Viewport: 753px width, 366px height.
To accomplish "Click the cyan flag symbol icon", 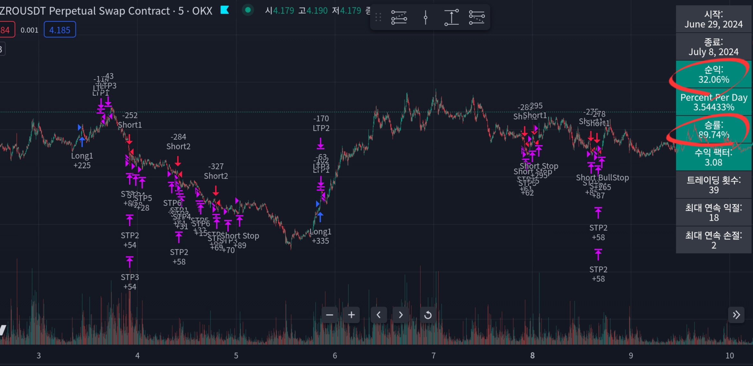I will pyautogui.click(x=225, y=10).
